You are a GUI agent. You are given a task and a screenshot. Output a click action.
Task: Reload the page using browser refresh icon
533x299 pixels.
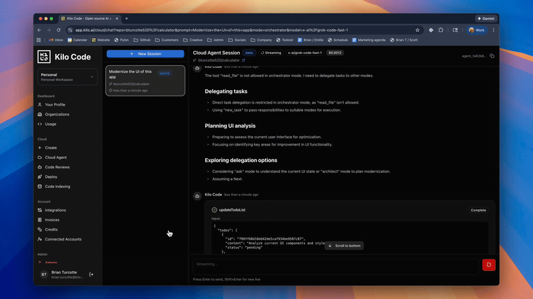pos(59,30)
